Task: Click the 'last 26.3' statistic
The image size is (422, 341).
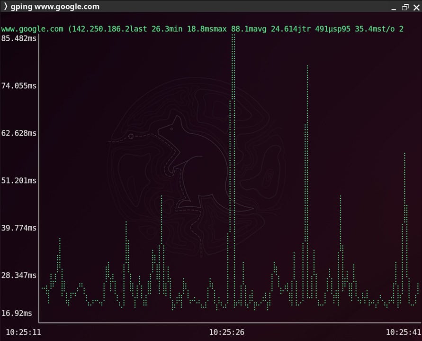Action: [x=149, y=29]
